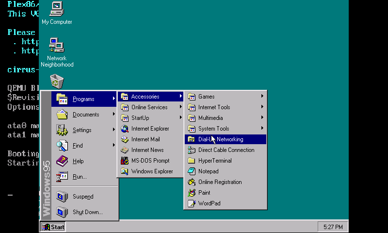Viewport: 388px width, 233px height.
Task: Choose the Help label in Start menu
Action: 78,161
